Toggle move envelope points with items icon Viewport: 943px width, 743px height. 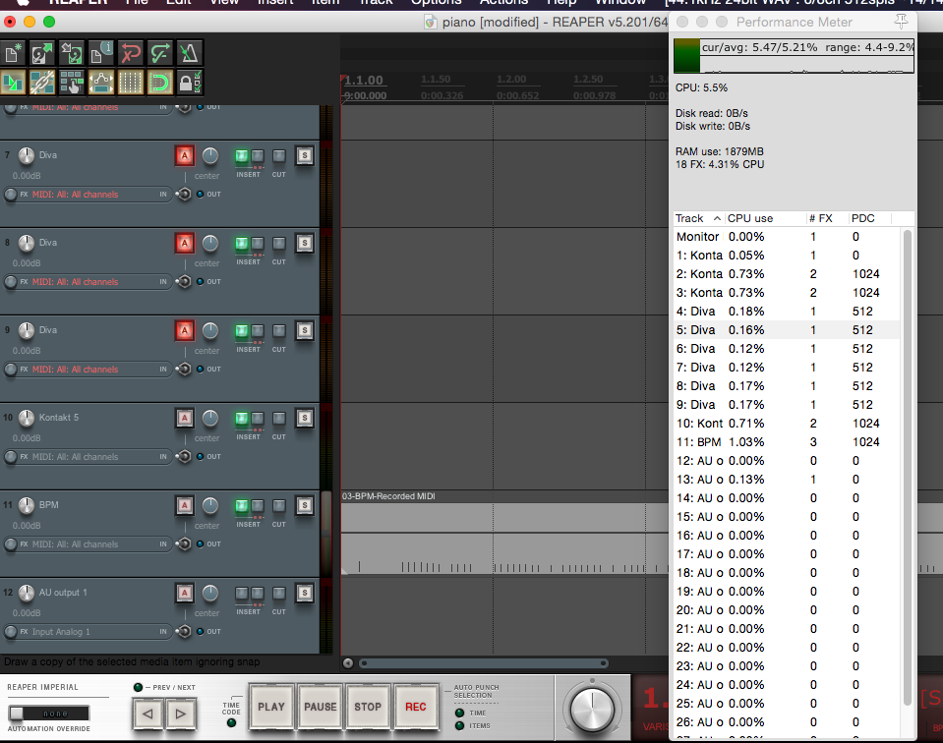pyautogui.click(x=101, y=83)
